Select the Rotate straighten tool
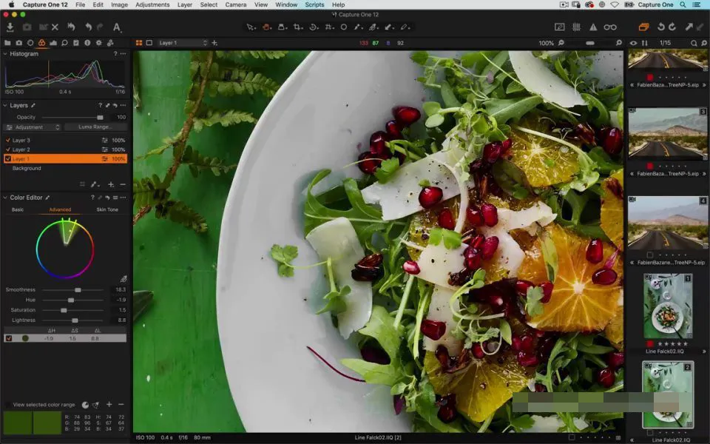710x444 pixels. [x=314, y=27]
